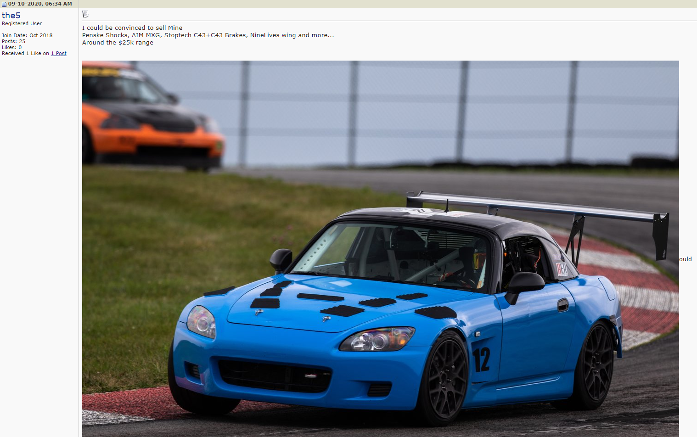Click the "Posts: 25" count

click(13, 41)
